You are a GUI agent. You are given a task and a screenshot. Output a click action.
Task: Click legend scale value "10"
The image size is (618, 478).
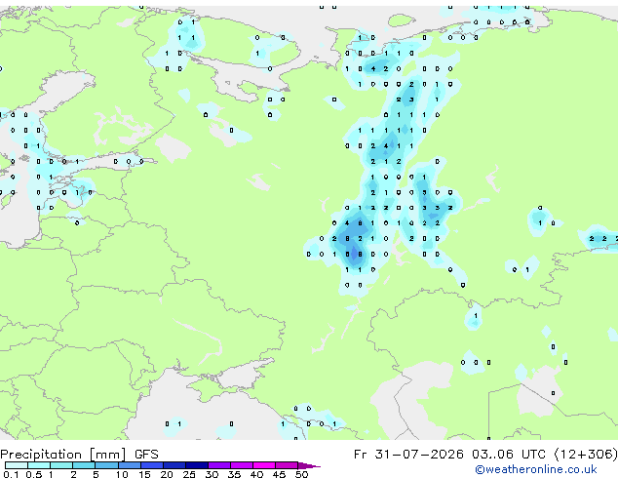click(x=122, y=474)
